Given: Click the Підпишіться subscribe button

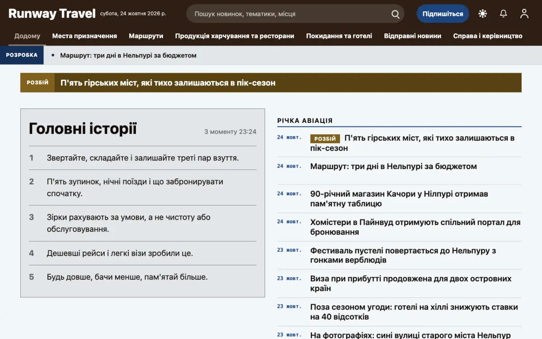Looking at the screenshot, I should pyautogui.click(x=443, y=14).
